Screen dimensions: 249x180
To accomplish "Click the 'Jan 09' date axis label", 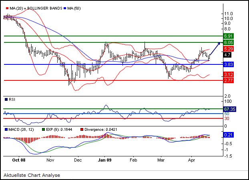I will coord(104,160).
